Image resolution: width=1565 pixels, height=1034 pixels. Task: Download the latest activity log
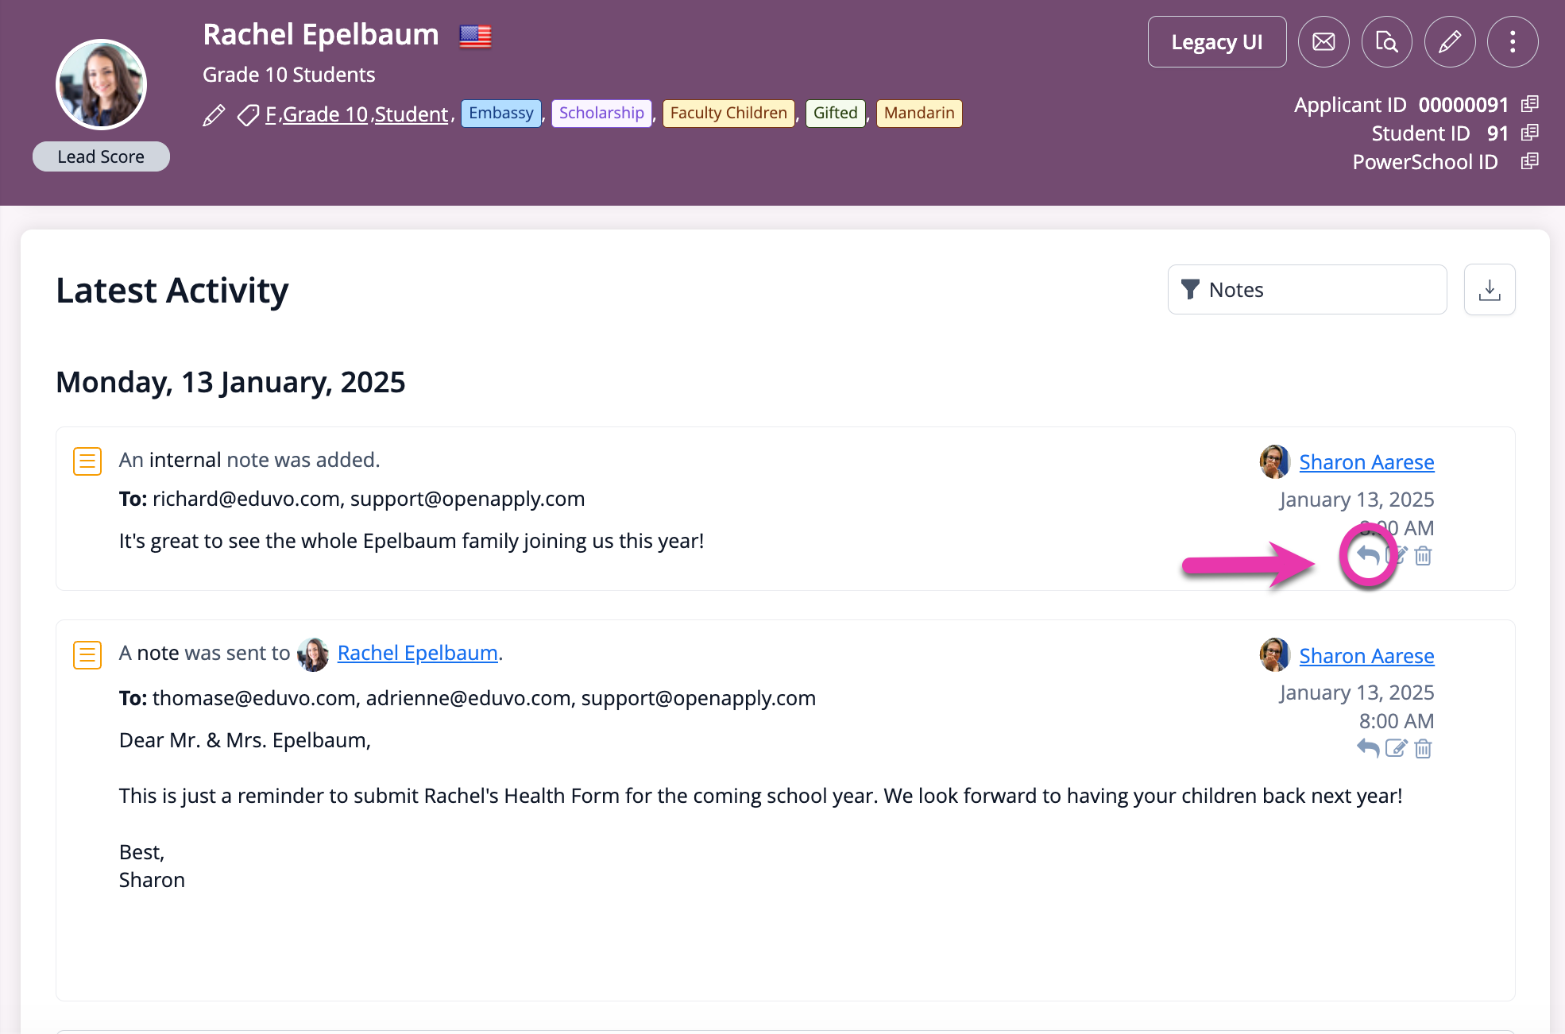pos(1490,290)
